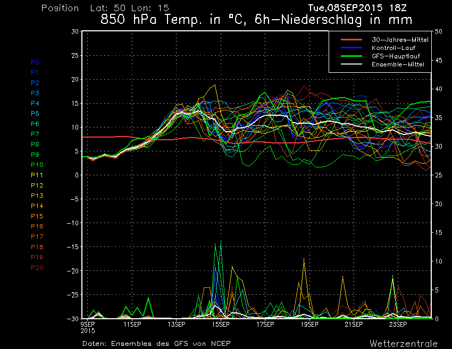The image size is (452, 349).
Task: Click the '15SEP' x-axis label
Action: pyautogui.click(x=221, y=324)
